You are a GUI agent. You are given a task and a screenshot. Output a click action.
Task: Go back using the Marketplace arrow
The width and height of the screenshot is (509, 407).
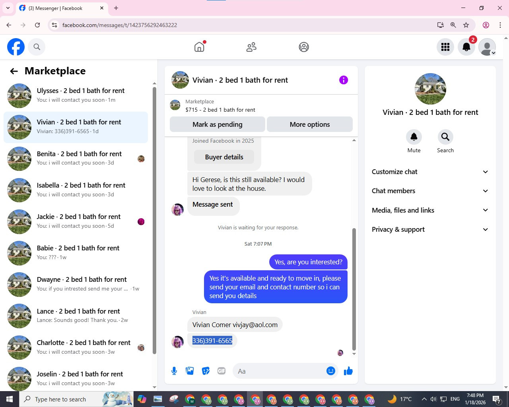click(14, 71)
